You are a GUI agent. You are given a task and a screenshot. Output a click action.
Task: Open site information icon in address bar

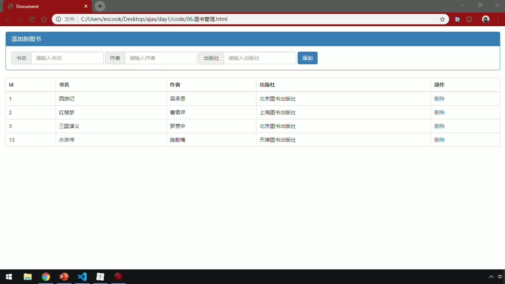click(x=58, y=19)
